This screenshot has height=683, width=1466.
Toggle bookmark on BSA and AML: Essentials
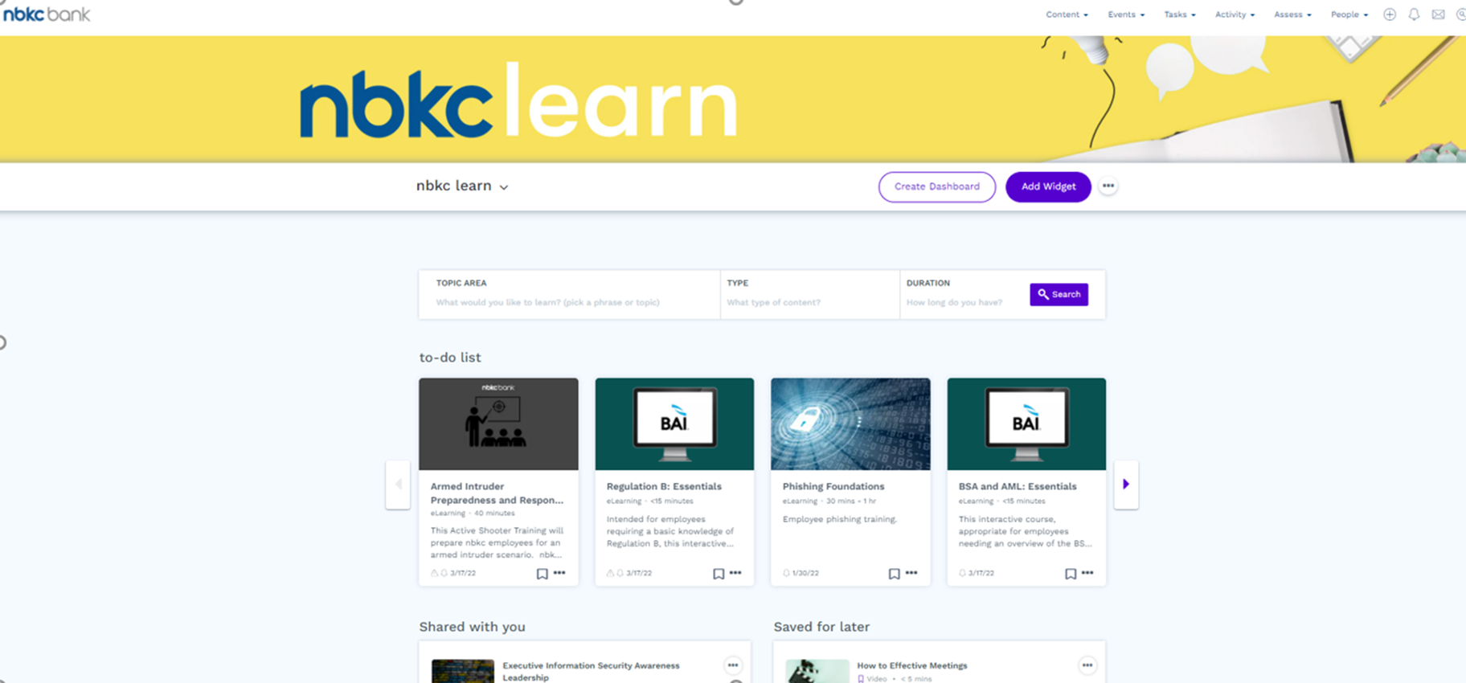point(1070,574)
